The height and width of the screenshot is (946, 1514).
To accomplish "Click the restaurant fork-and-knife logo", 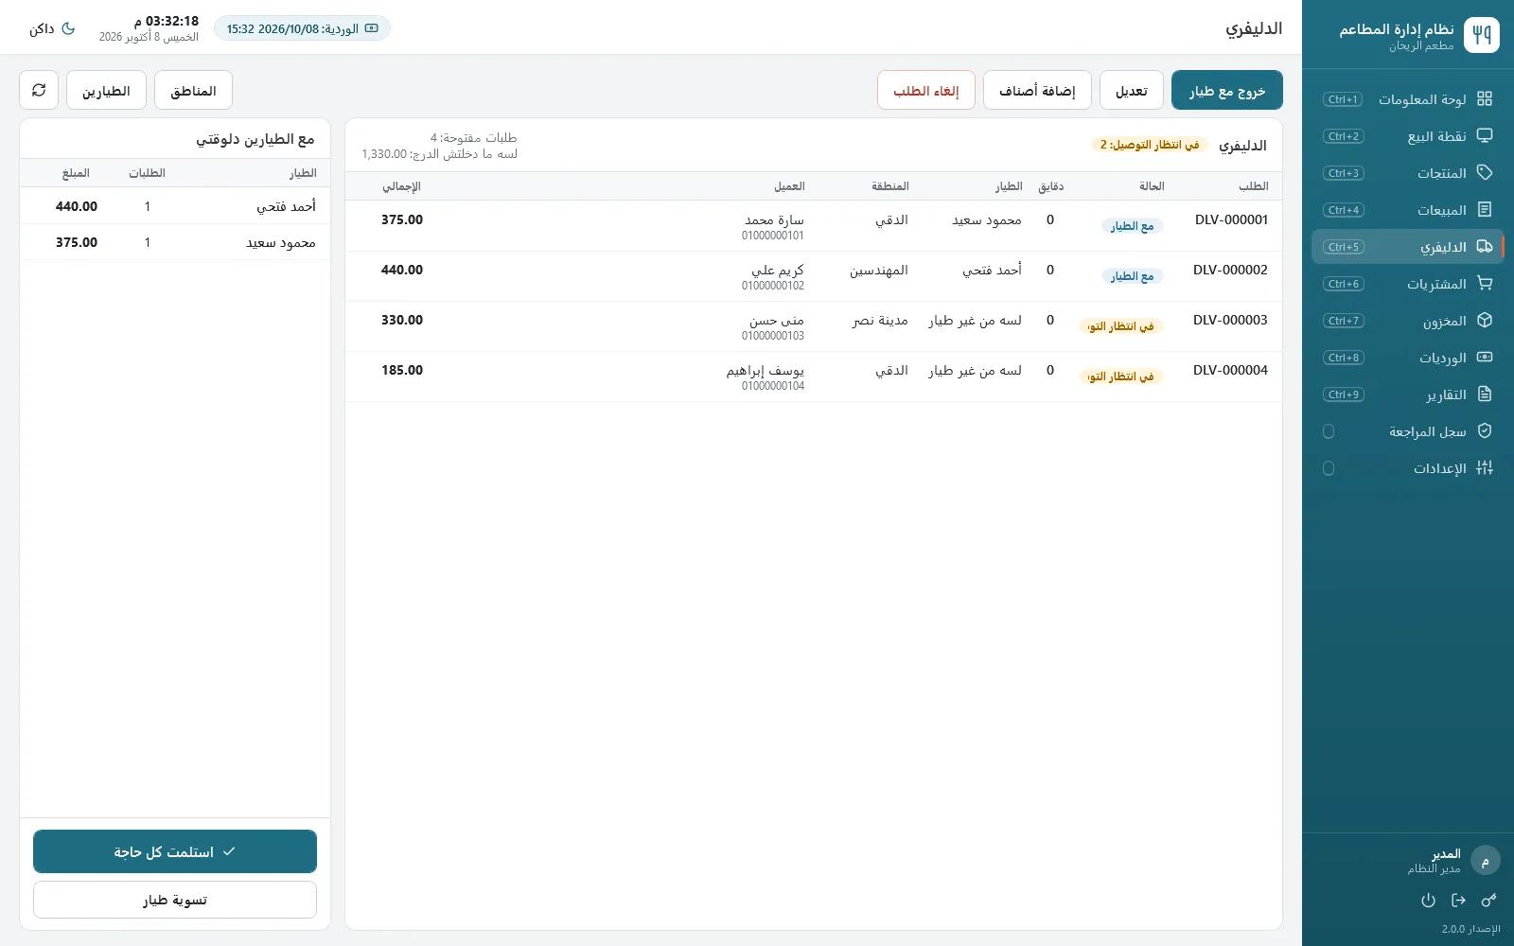I will coord(1482,35).
